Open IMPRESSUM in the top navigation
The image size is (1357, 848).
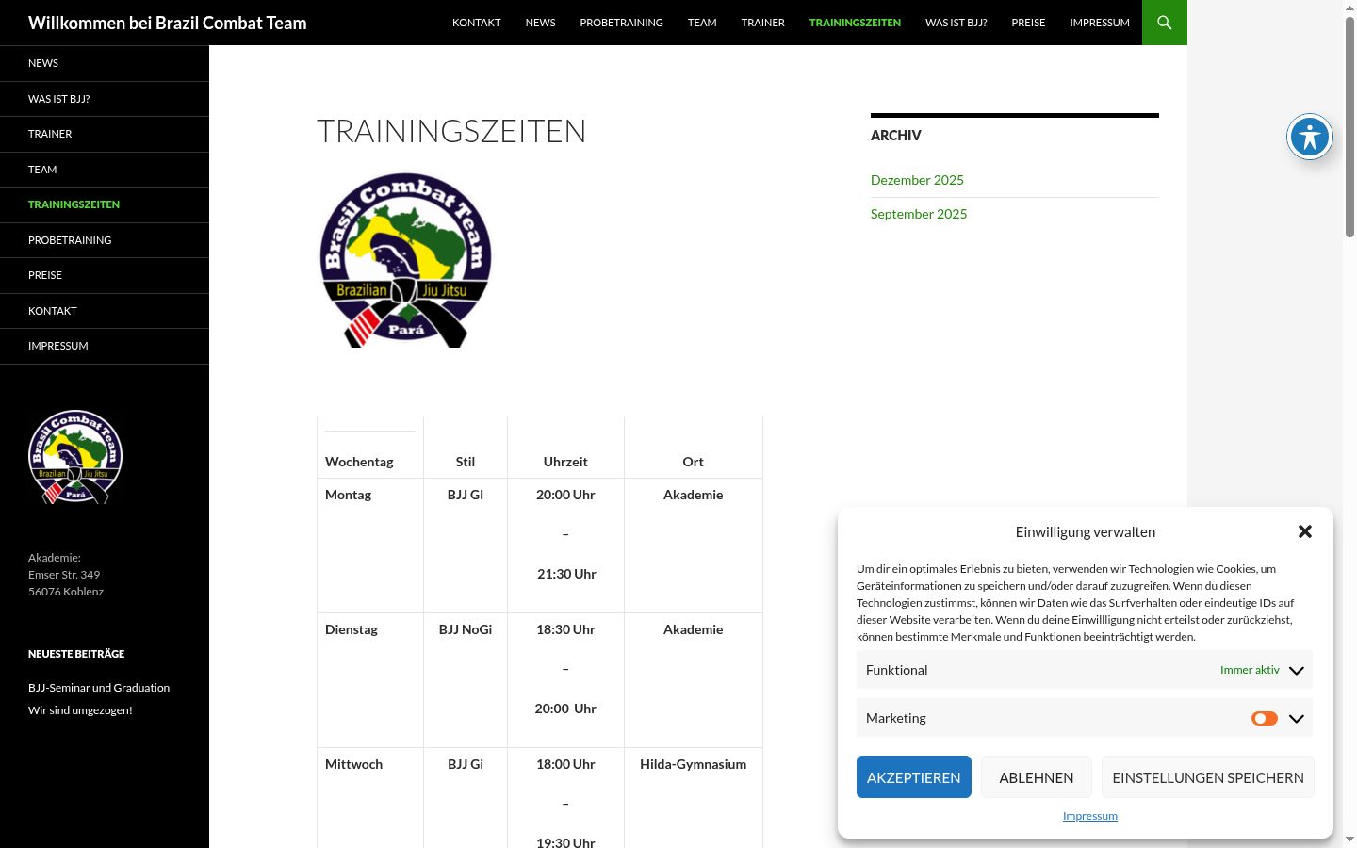[1099, 23]
